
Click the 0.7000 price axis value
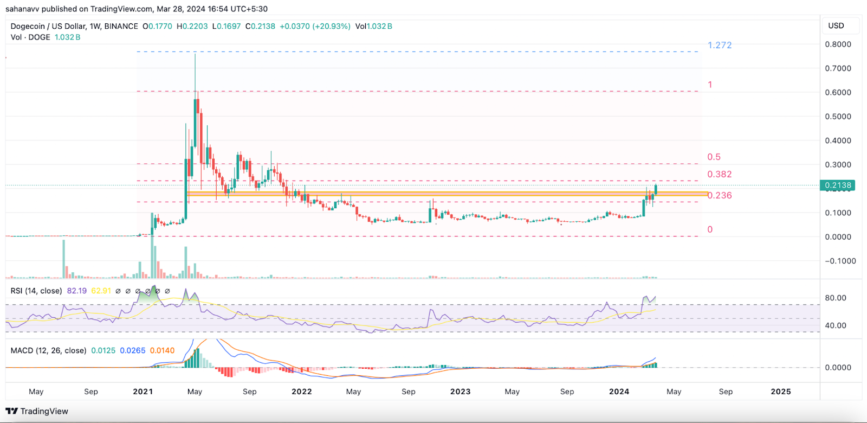(x=838, y=68)
